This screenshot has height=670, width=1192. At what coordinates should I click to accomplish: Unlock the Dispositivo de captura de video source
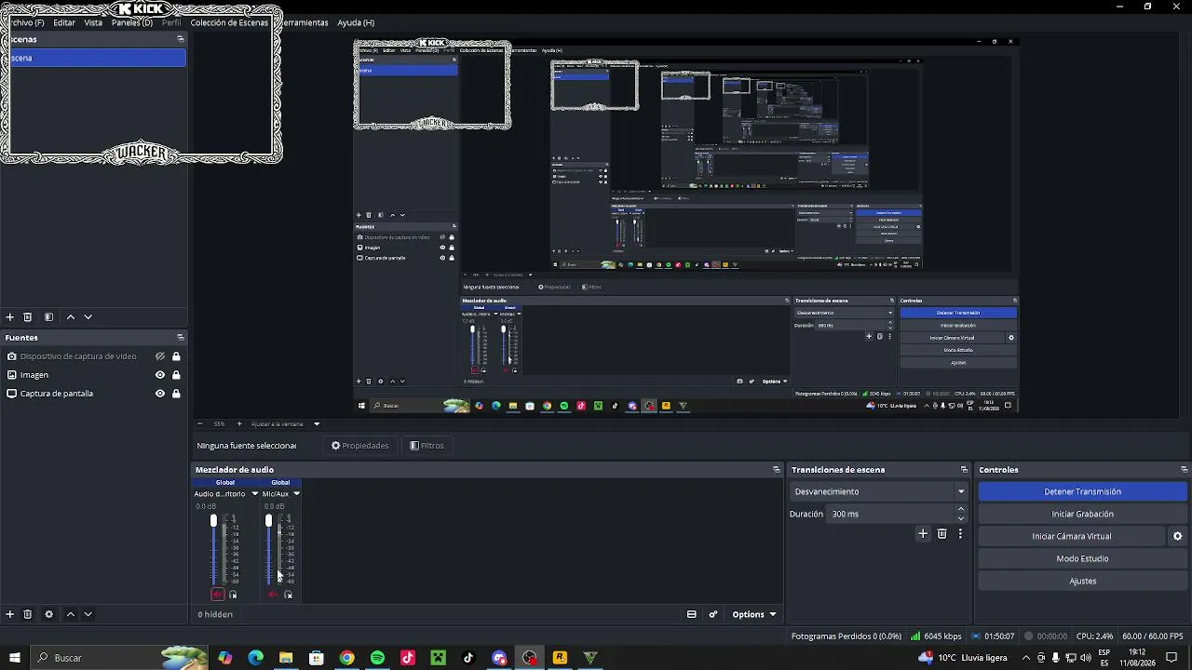pyautogui.click(x=176, y=356)
